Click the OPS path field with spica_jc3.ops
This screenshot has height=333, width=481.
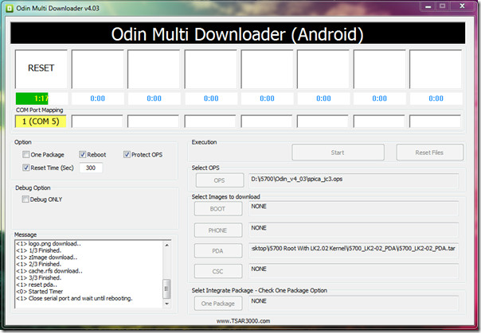click(x=354, y=181)
